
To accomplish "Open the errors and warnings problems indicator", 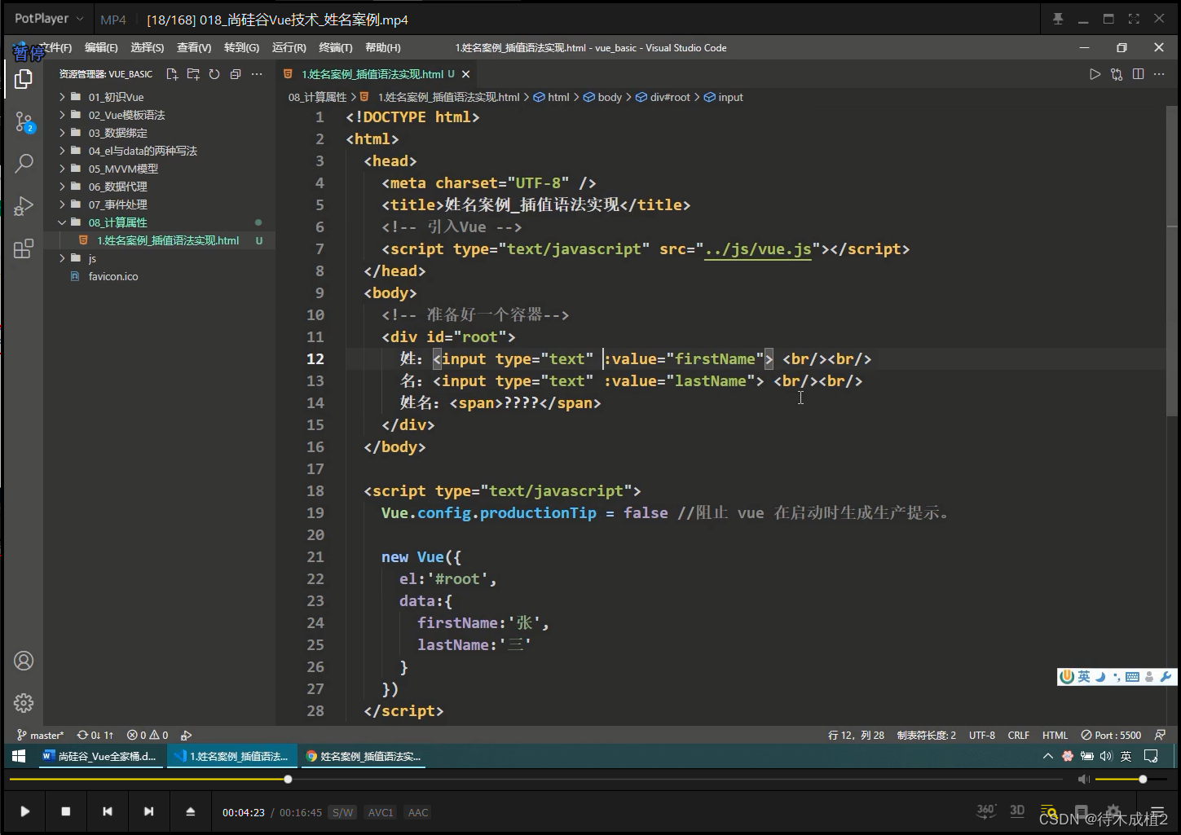I will 148,735.
